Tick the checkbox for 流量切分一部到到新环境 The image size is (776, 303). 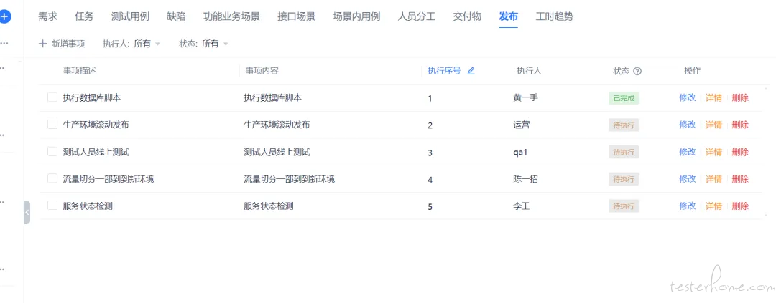coord(52,178)
